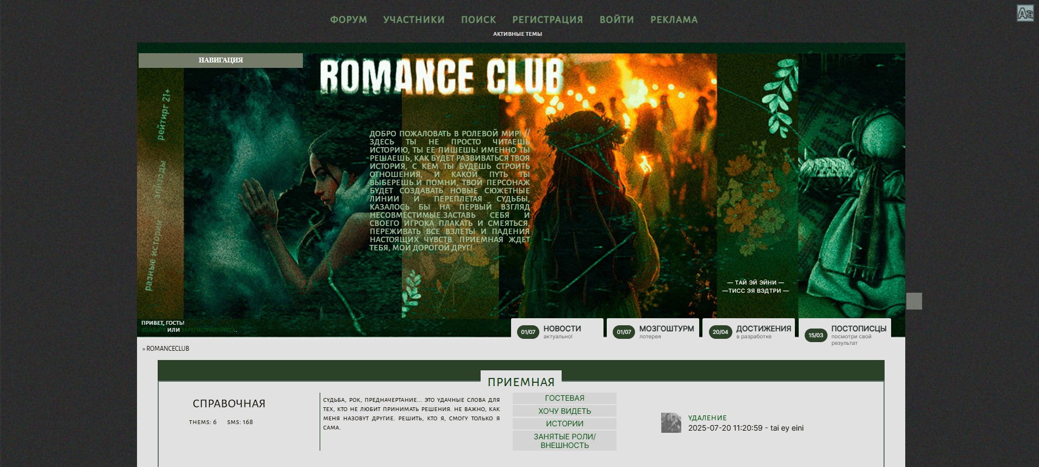Viewport: 1039px width, 467px height.
Task: Open the СПРАВОЧНАЯ forum
Action: point(229,403)
